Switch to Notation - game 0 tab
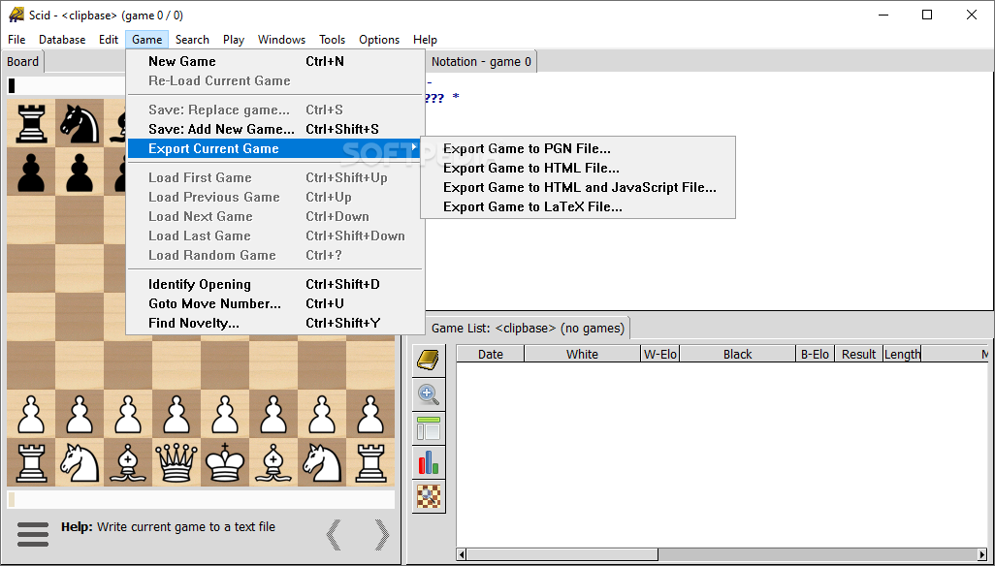Screen dimensions: 995x566 481,61
